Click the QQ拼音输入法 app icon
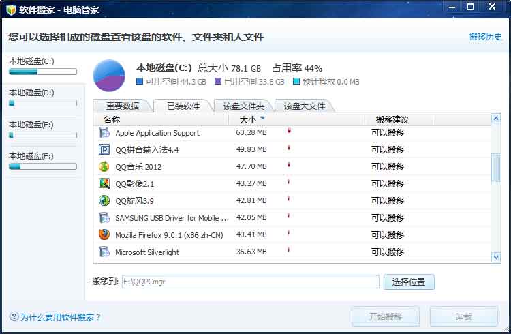Viewport: 511px width, 334px height. (x=104, y=150)
